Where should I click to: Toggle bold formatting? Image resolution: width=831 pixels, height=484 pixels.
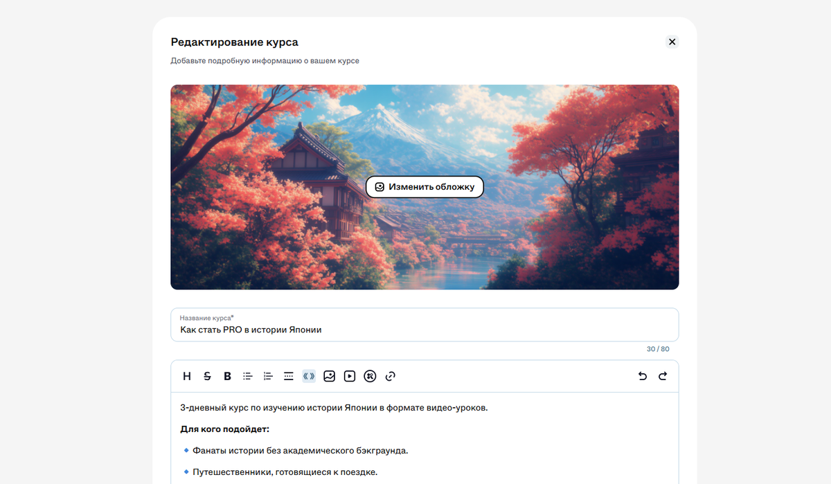pos(227,377)
